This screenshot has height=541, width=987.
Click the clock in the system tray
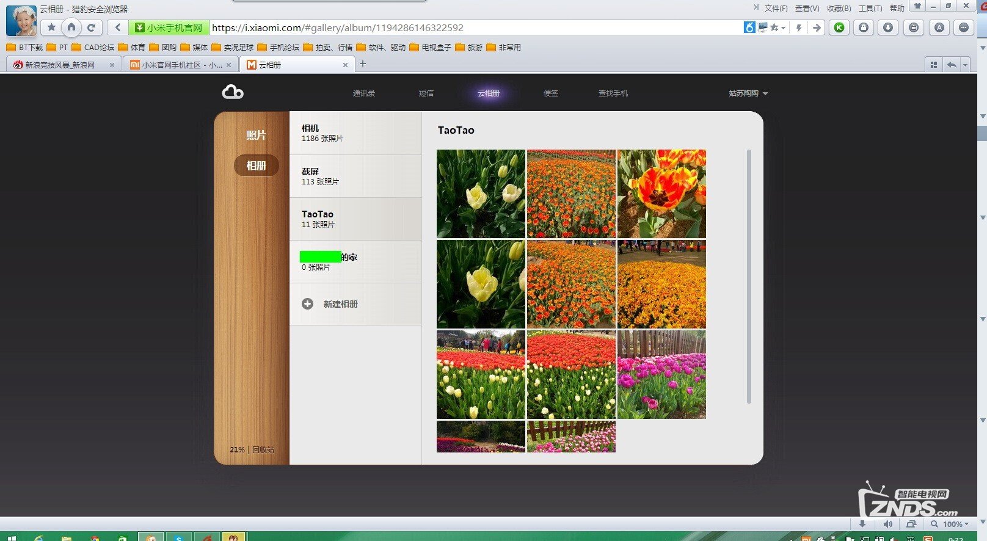click(956, 538)
